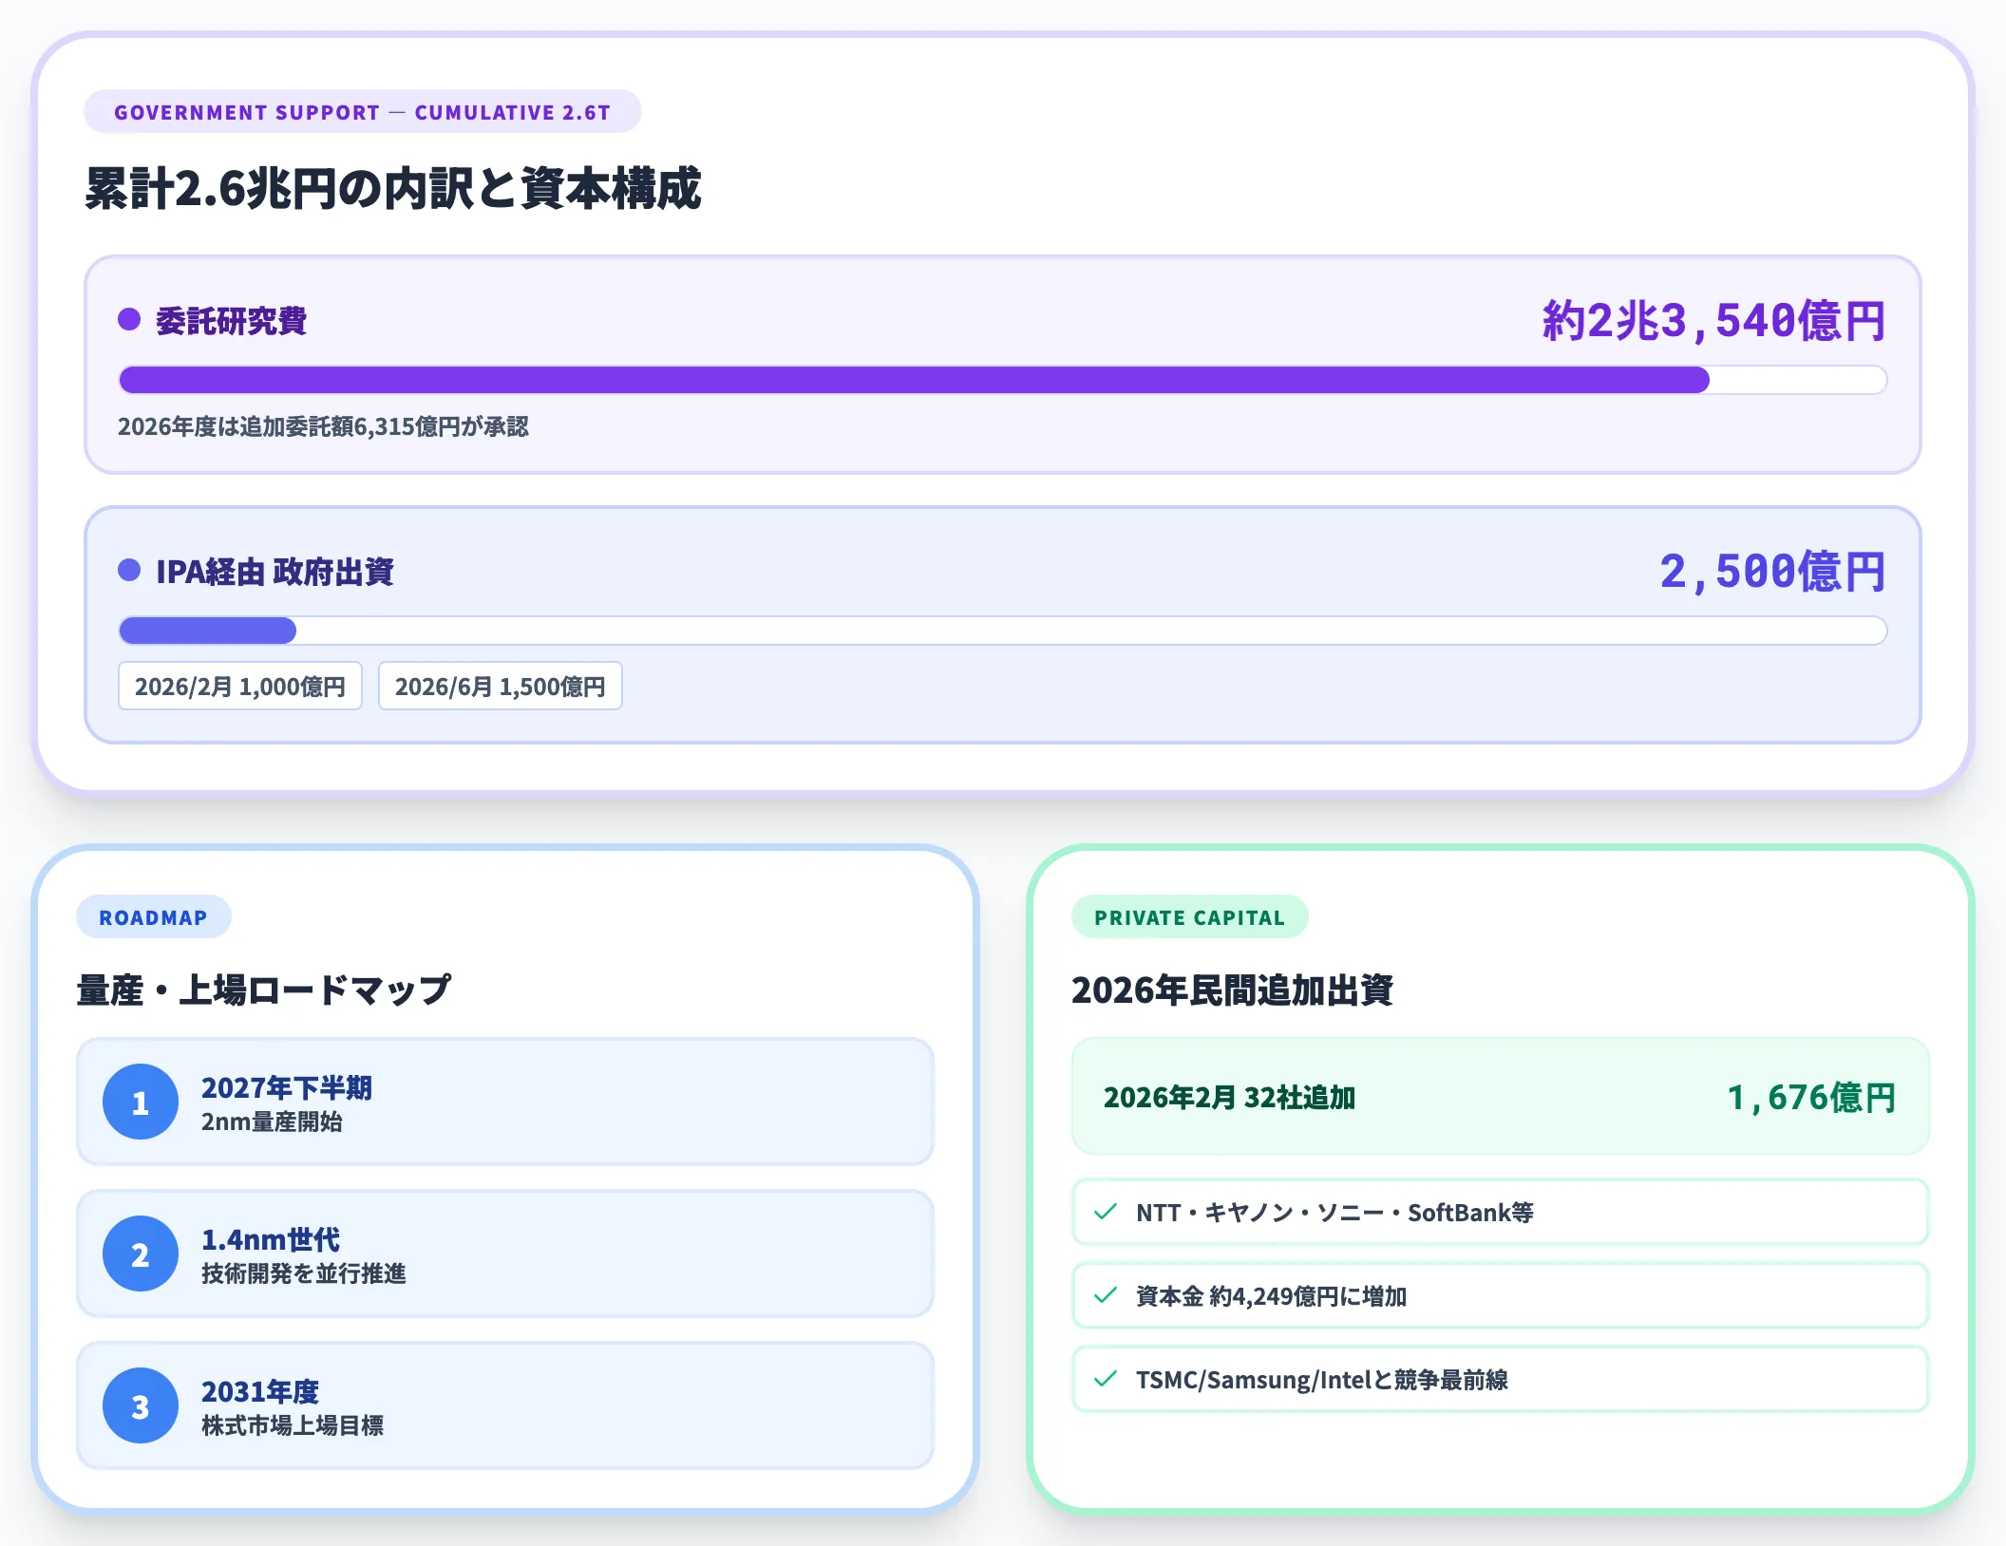Click the 累計2.6兆円の内訳と資本構成 heading
The width and height of the screenshot is (2006, 1546).
[393, 188]
